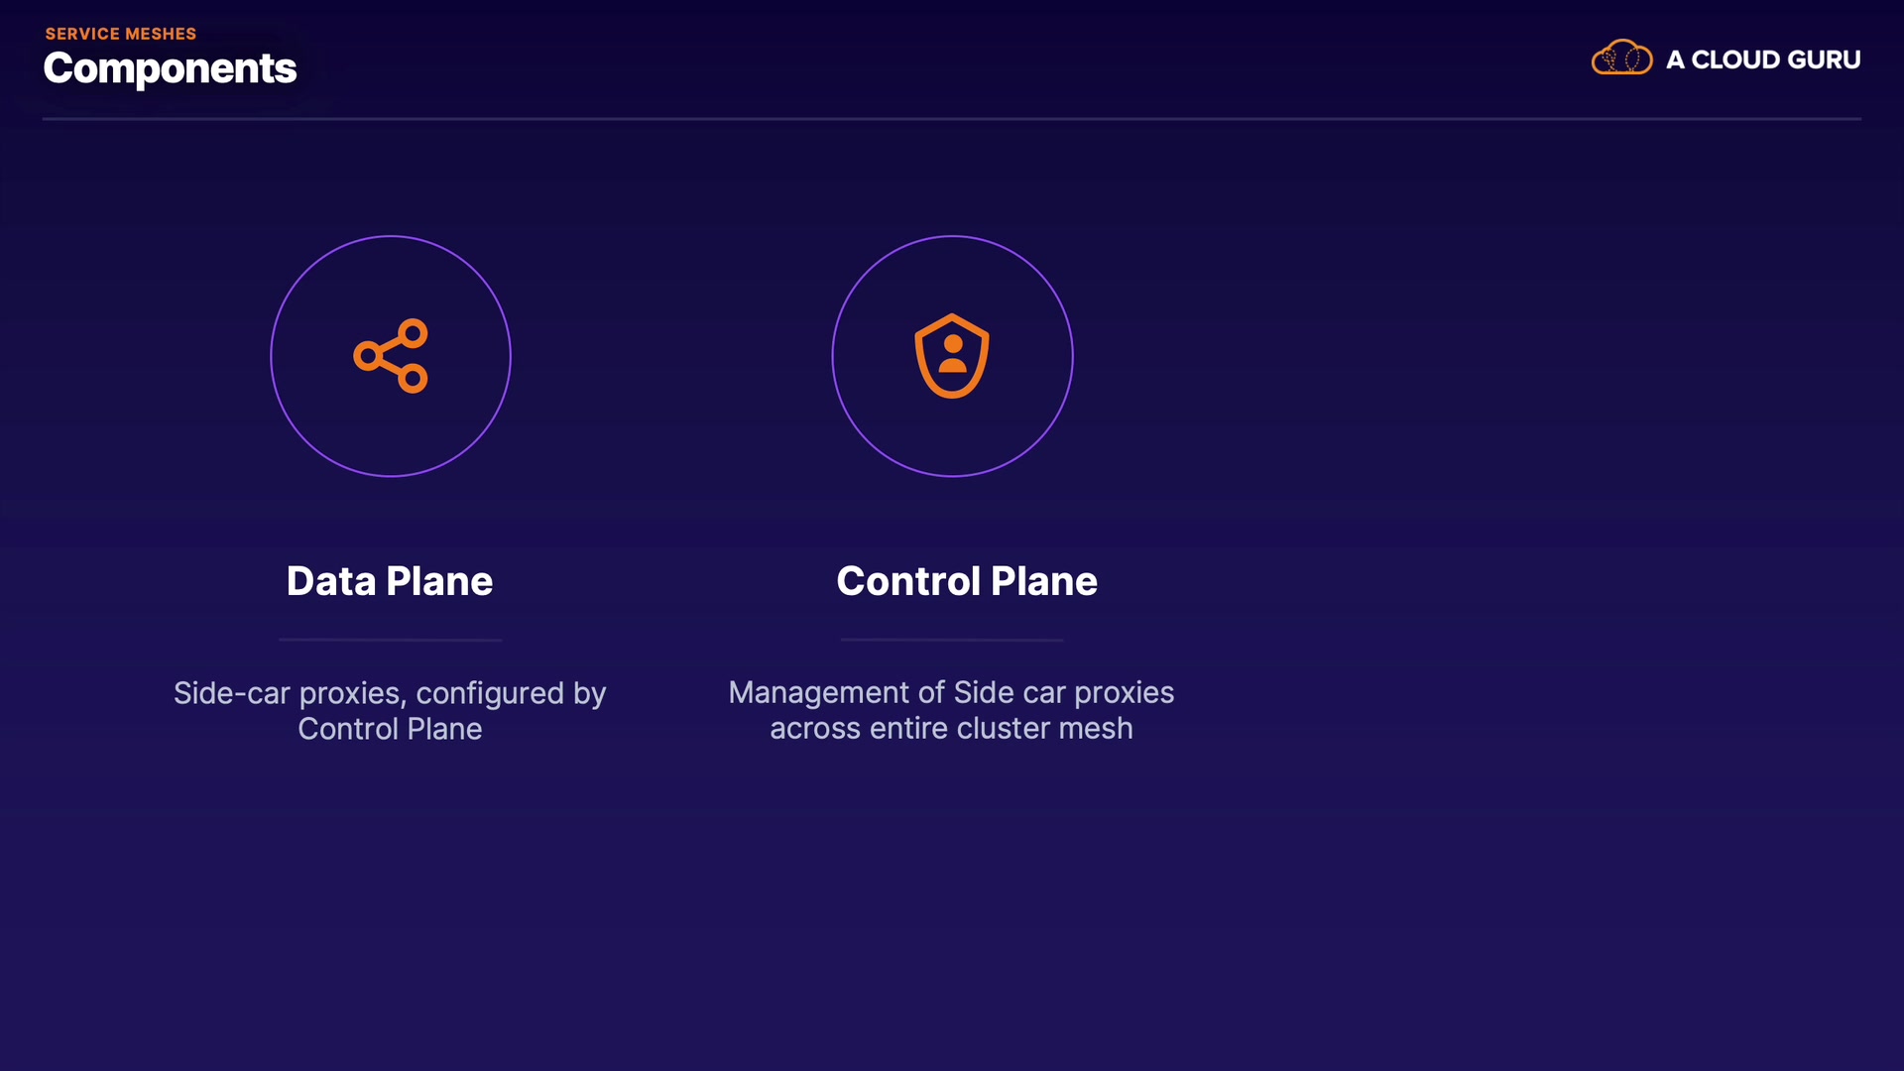The width and height of the screenshot is (1904, 1071).
Task: Select the "A CLOUD GURU" brand text
Action: tap(1762, 59)
